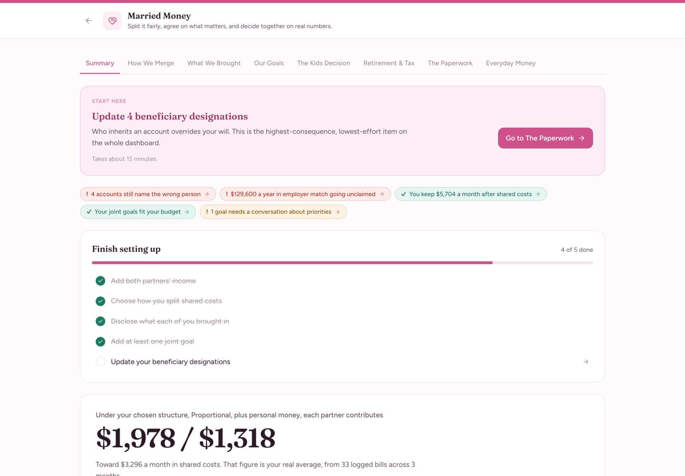Click checkmark for Choose how you split shared costs
685x476 pixels.
100,301
